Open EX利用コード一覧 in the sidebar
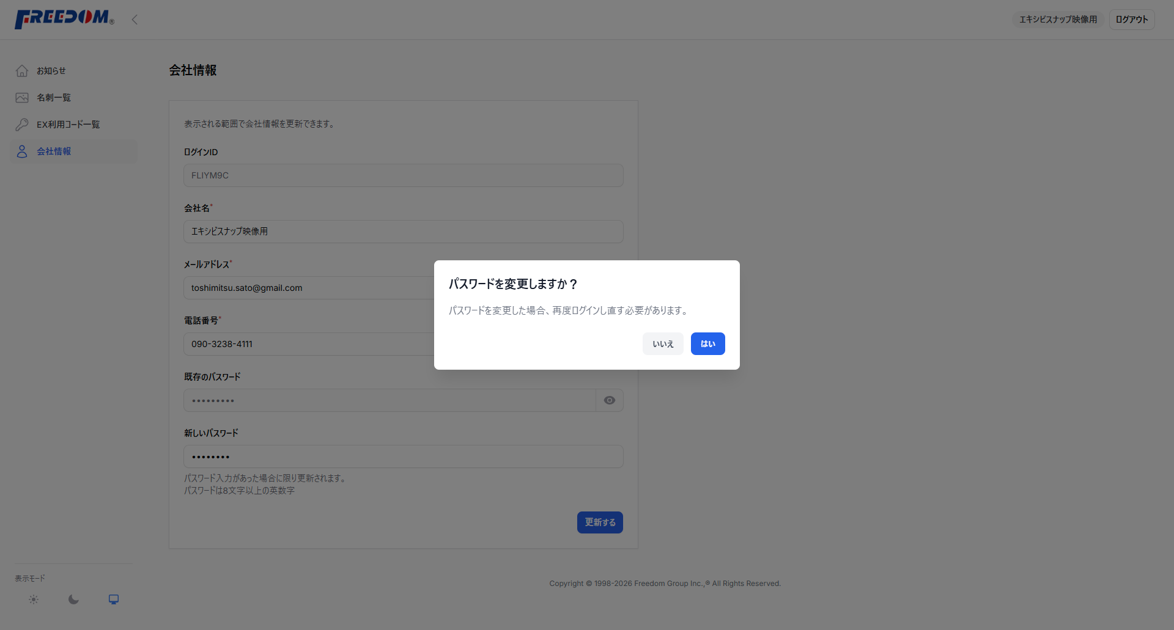Image resolution: width=1174 pixels, height=630 pixels. point(74,125)
